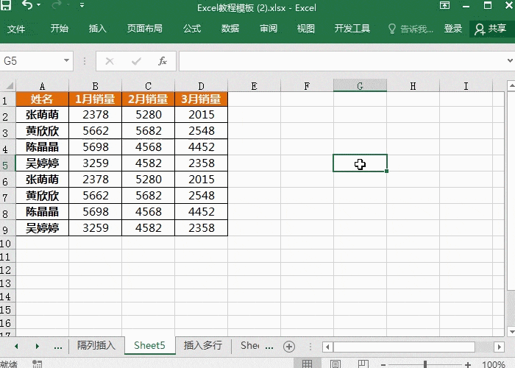Screen dimensions: 515x368
Task: Click the 共享 share button
Action: [x=491, y=29]
